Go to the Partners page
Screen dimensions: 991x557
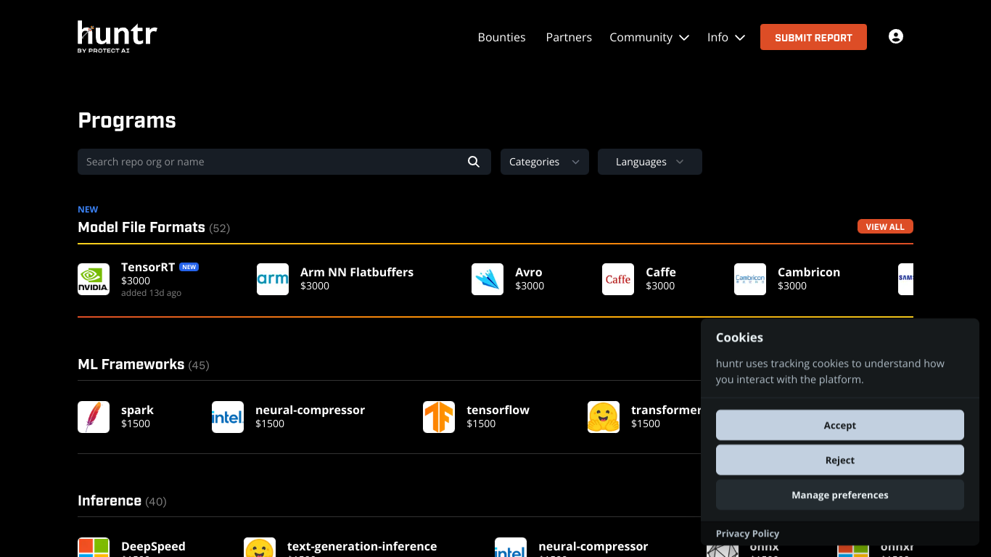(569, 37)
